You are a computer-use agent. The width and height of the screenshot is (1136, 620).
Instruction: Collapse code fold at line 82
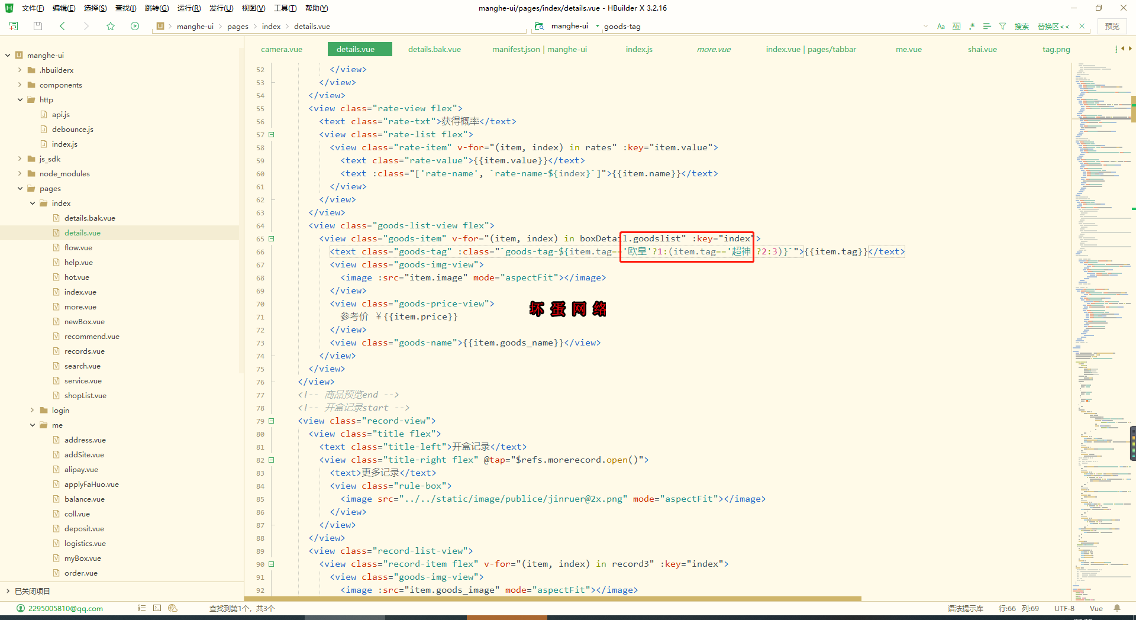coord(272,460)
